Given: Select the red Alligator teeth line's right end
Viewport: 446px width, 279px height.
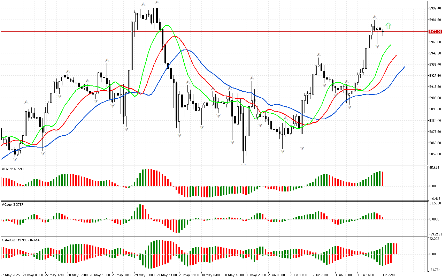Looking at the screenshot, I should [x=397, y=55].
